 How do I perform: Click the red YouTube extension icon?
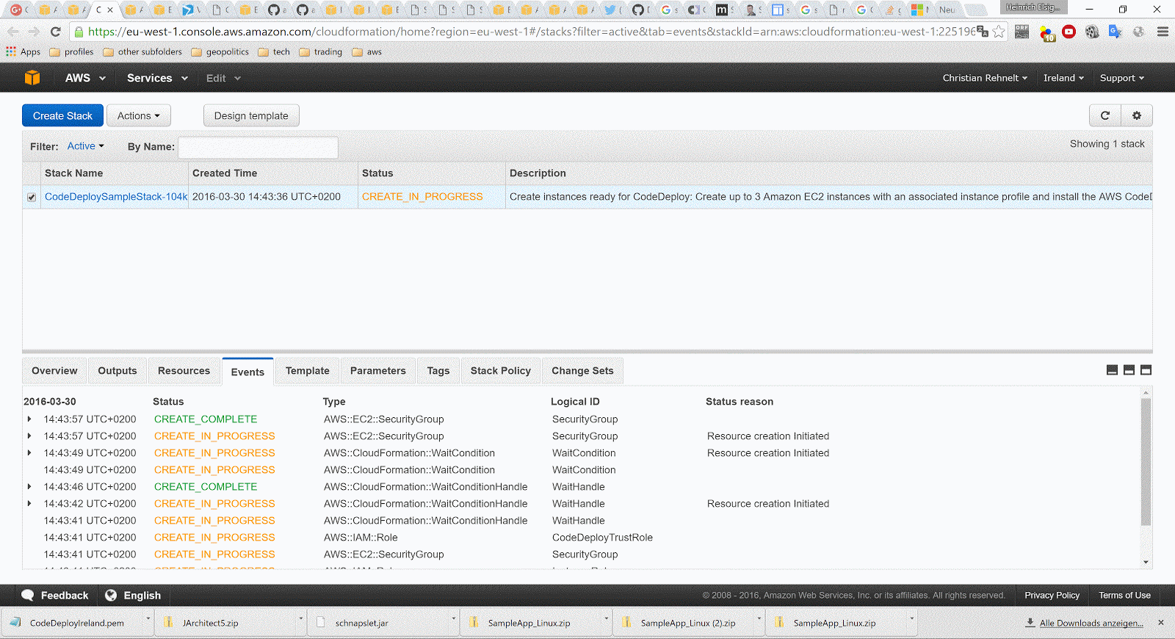[1069, 32]
